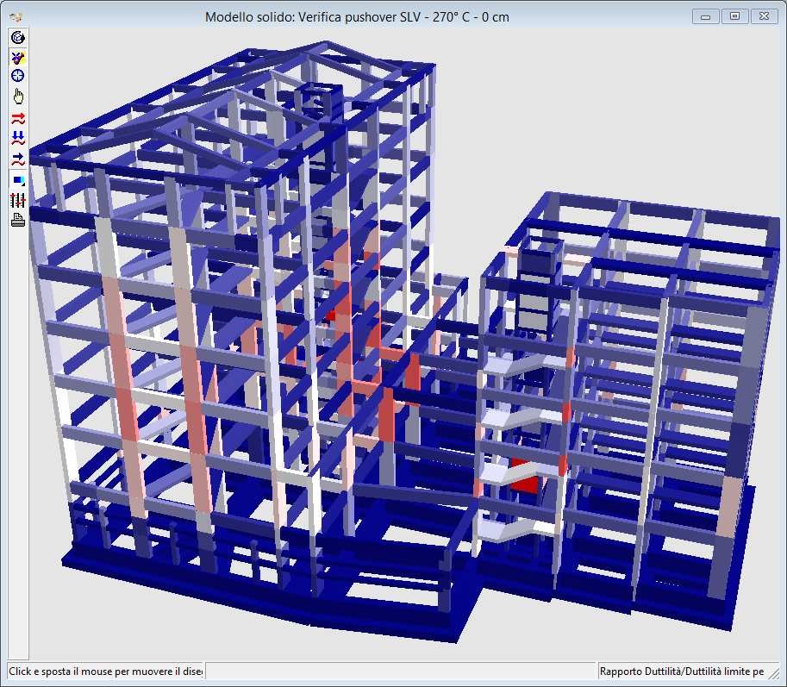The image size is (787, 687).
Task: Click the 'Rapporto Duttilità' status bar panel
Action: 681,671
